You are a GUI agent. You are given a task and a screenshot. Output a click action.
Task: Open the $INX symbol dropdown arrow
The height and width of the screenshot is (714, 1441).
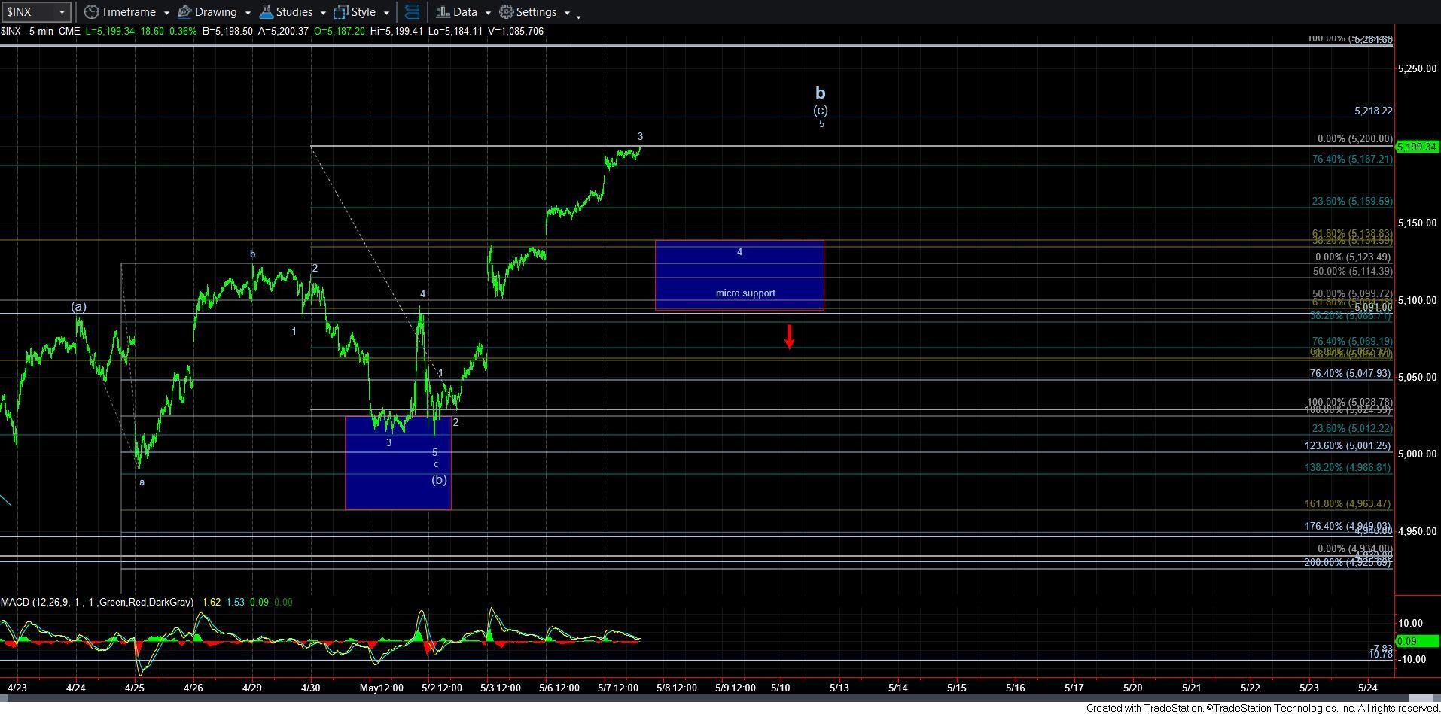point(62,12)
